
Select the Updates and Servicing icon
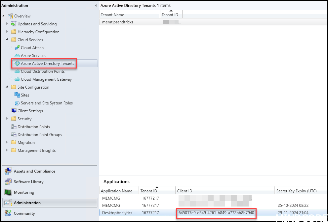(x=14, y=24)
